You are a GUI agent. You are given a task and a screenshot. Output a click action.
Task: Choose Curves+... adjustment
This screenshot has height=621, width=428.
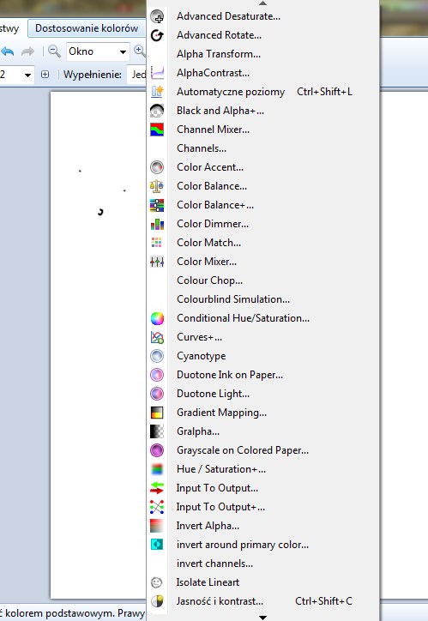[x=263, y=337]
